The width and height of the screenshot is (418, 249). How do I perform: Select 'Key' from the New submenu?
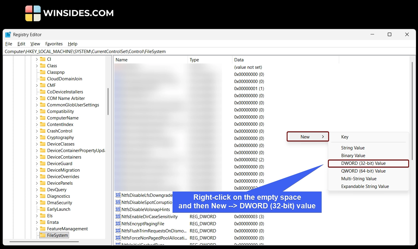(345, 137)
